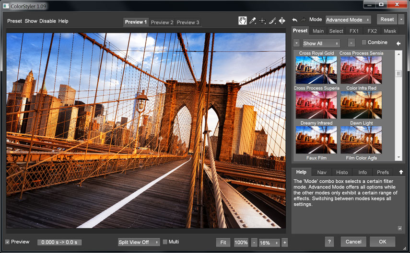Click the Redo arrow
This screenshot has width=410, height=253.
(304, 20)
